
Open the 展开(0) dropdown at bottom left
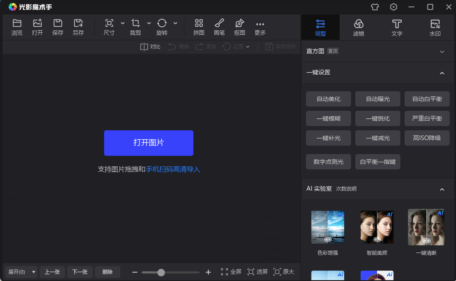20,272
